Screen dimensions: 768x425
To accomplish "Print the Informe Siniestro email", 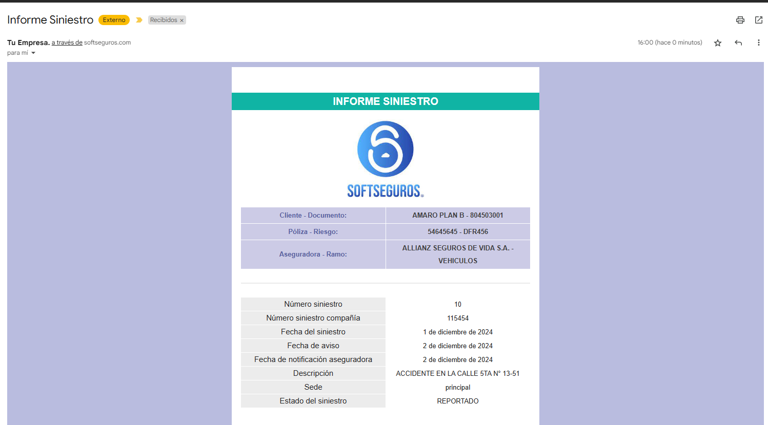I will point(740,20).
